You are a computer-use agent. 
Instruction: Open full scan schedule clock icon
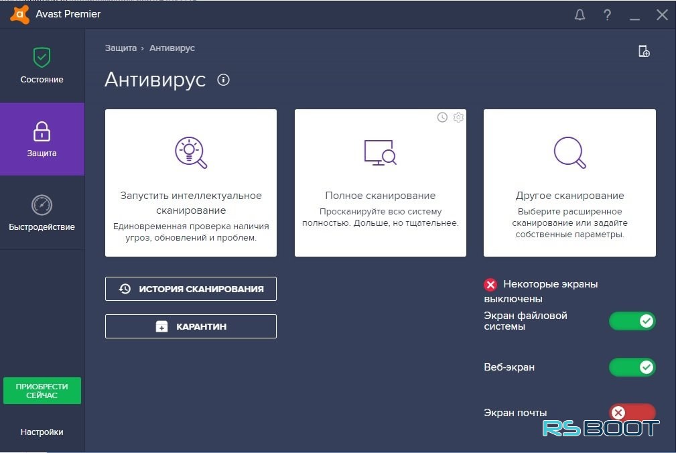click(x=442, y=117)
